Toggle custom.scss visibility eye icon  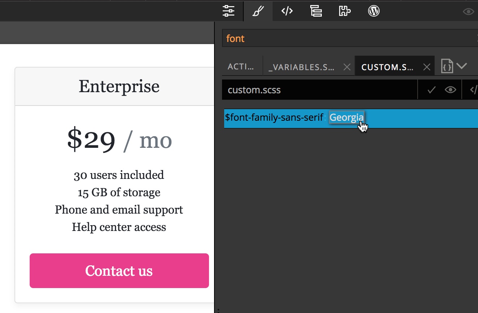click(450, 90)
